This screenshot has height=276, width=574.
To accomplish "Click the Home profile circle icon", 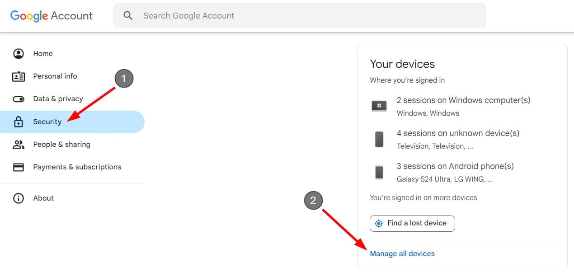I will pyautogui.click(x=19, y=54).
